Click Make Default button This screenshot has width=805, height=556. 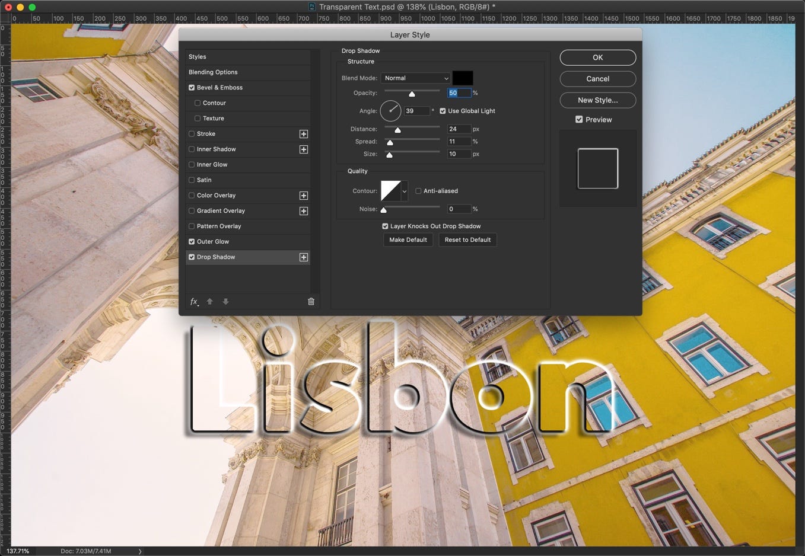(x=408, y=240)
